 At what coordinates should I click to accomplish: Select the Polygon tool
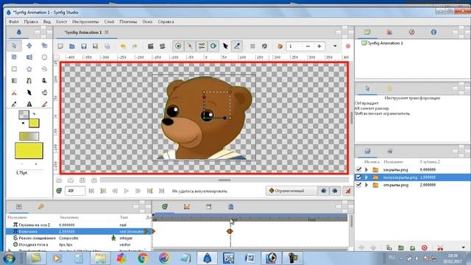coord(44,68)
